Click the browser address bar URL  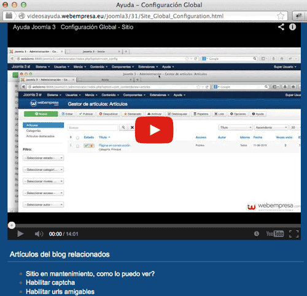point(125,16)
